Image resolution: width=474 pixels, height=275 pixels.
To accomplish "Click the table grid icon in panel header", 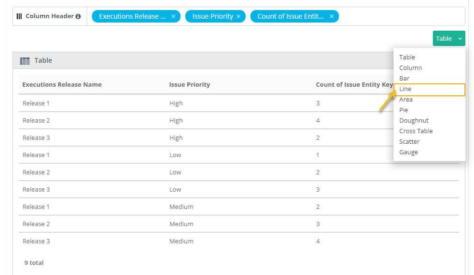I will click(25, 61).
